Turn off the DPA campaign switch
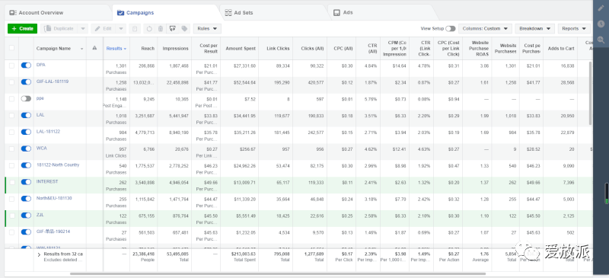This screenshot has height=278, width=609. click(26, 66)
